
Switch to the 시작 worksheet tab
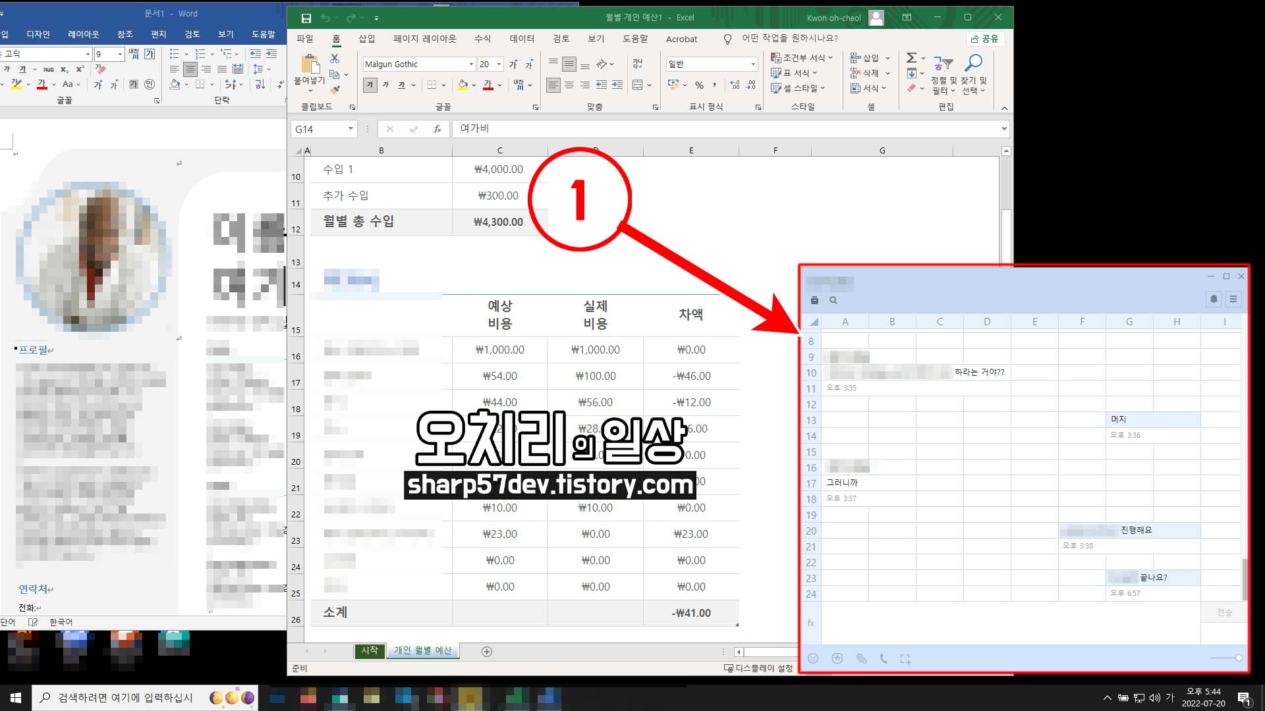370,650
